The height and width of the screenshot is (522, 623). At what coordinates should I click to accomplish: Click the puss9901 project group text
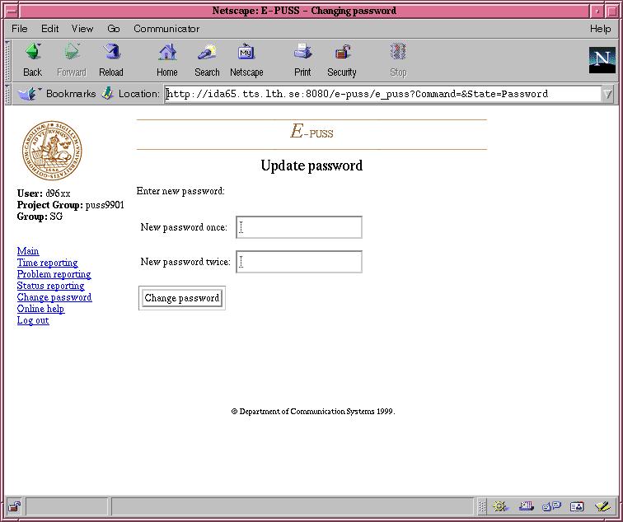point(105,205)
